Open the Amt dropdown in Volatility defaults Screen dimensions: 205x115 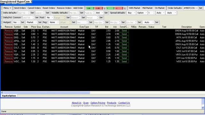pyautogui.click(x=99, y=13)
